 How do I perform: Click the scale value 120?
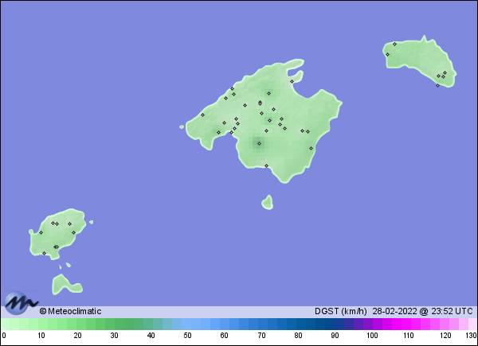point(445,336)
